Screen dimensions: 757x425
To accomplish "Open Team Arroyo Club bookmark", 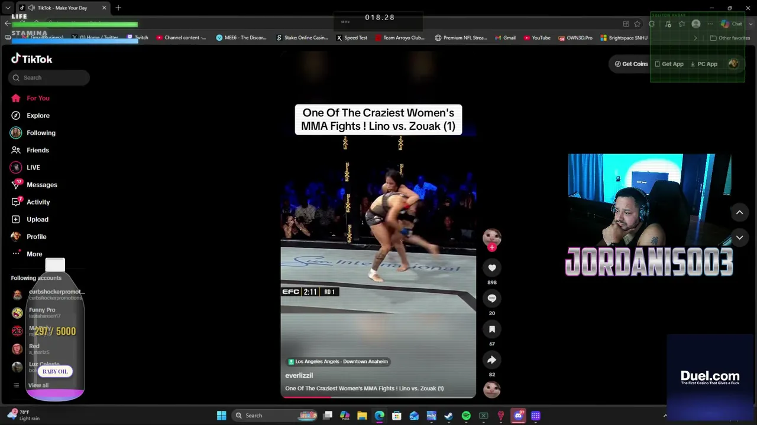I will 400,38.
